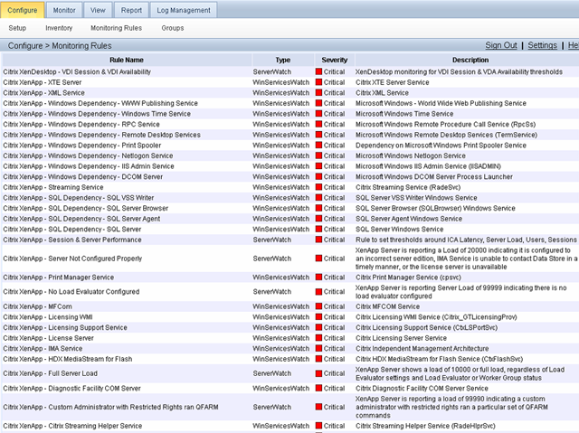The height and width of the screenshot is (433, 579).
Task: Open the Settings link
Action: 542,45
